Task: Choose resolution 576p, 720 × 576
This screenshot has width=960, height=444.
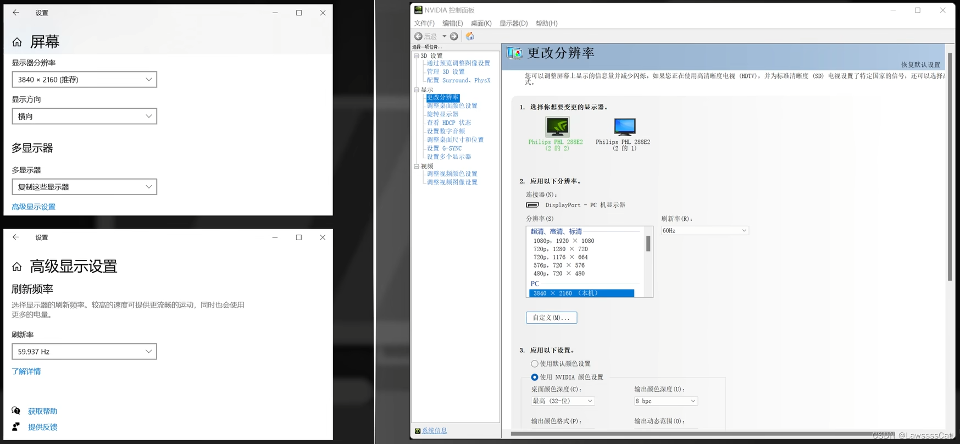Action: pyautogui.click(x=559, y=265)
